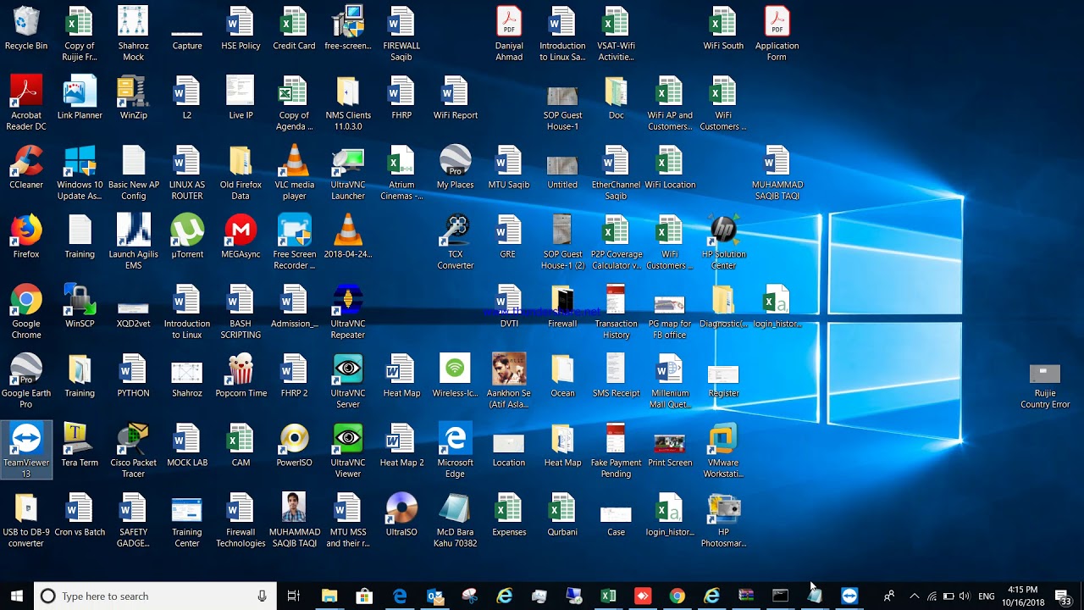
Task: Open WinSCP desktop shortcut
Action: click(x=80, y=306)
